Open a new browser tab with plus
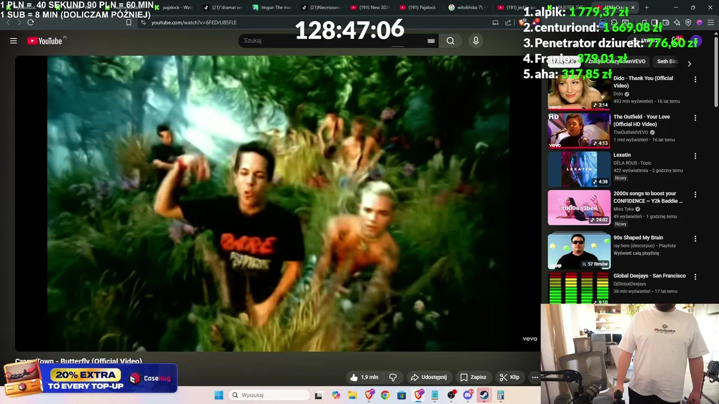The height and width of the screenshot is (404, 719). (x=647, y=8)
